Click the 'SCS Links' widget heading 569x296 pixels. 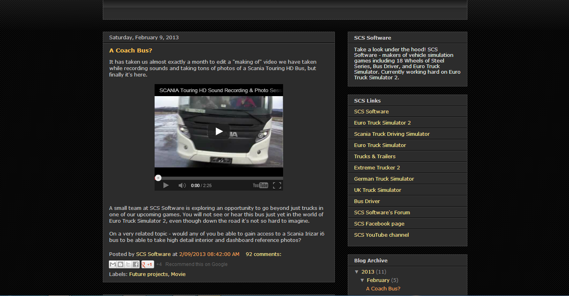pyautogui.click(x=367, y=101)
